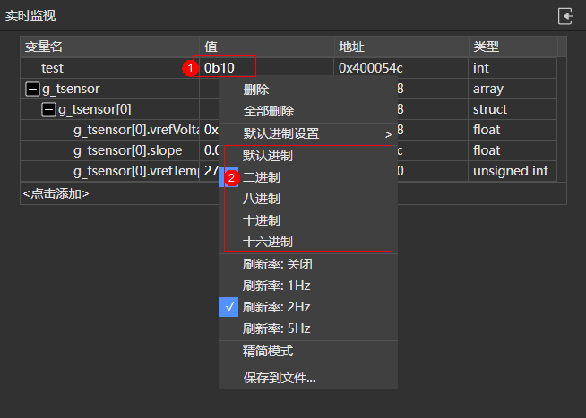Select 二进制 display format
586x418 pixels.
262,177
